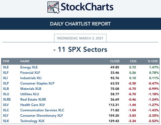Click the SYM column header
Image resolution: width=161 pixels, height=125 pixels.
6,61
